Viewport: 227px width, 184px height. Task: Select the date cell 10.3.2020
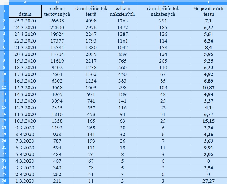click(x=25, y=121)
